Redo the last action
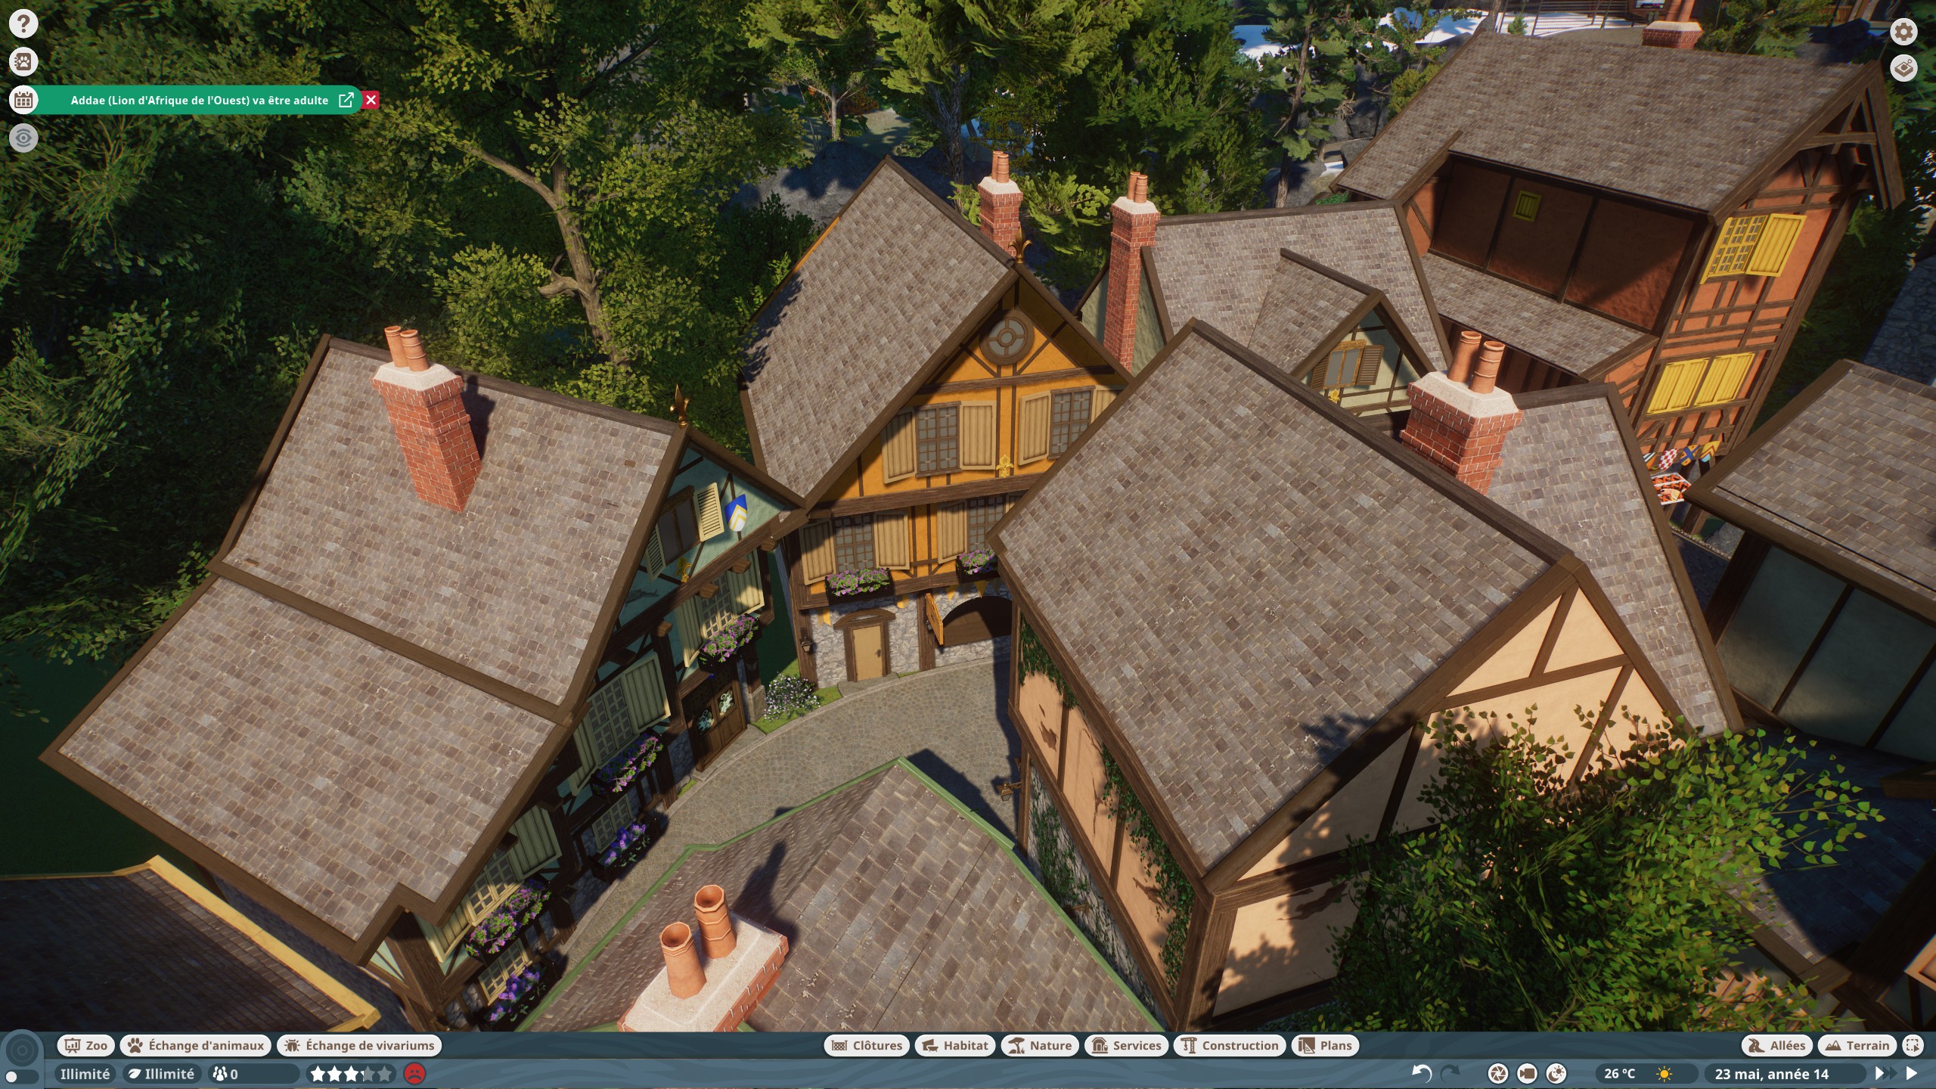The height and width of the screenshot is (1089, 1936). [1450, 1073]
